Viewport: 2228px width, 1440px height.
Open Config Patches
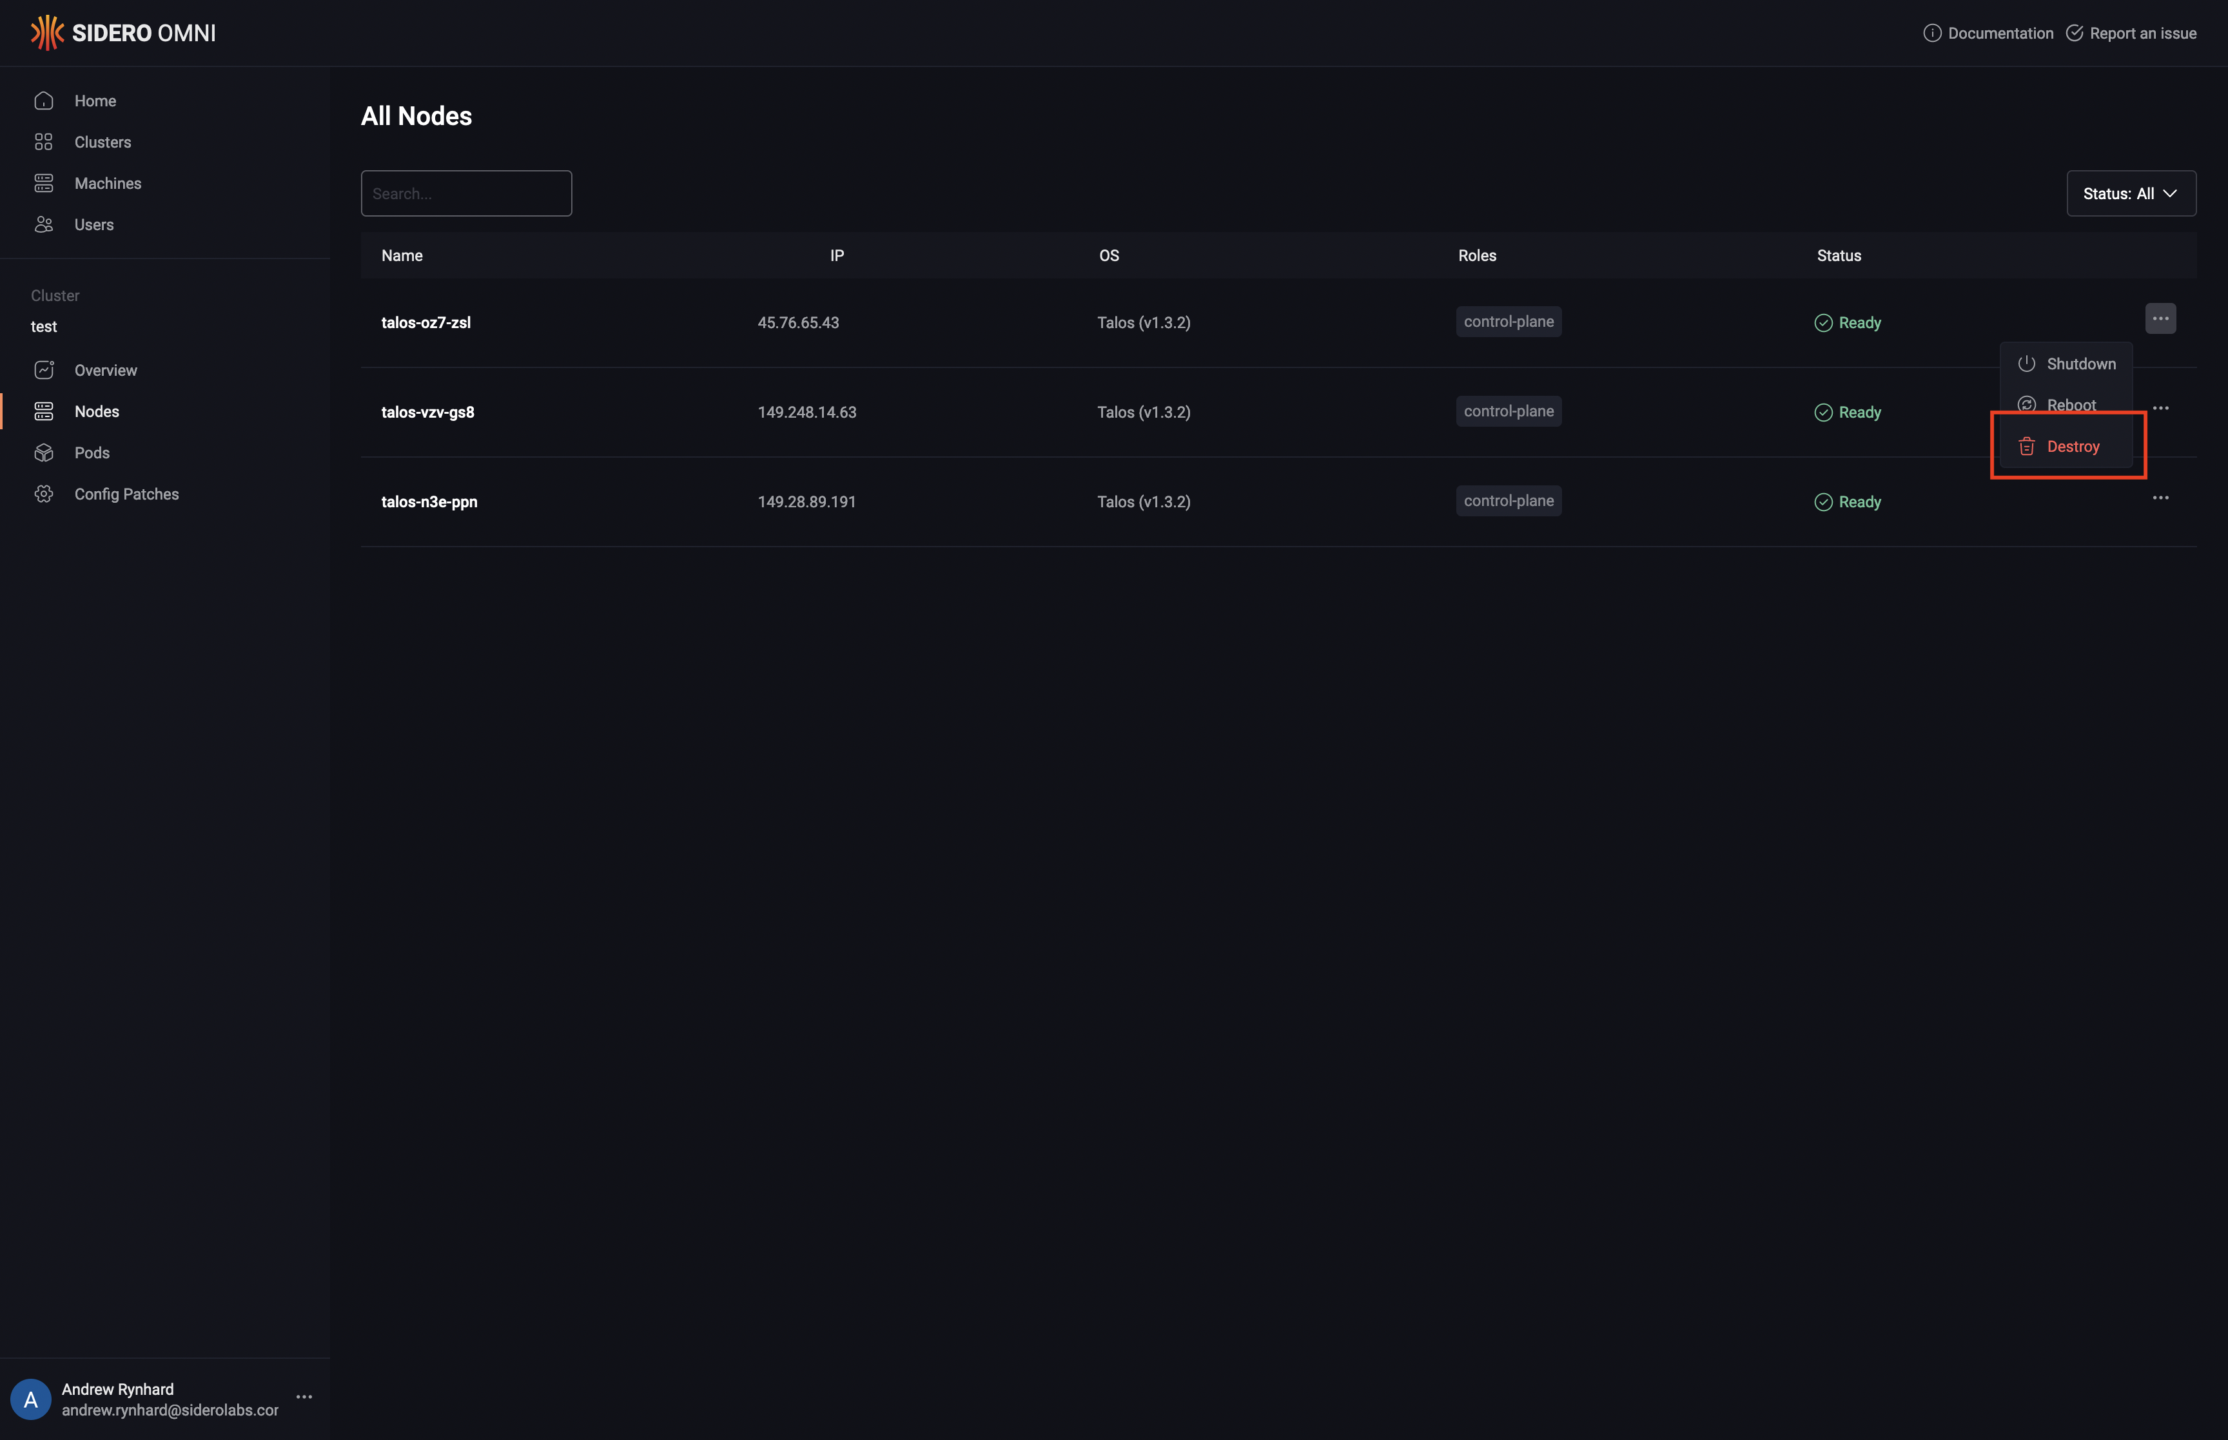coord(126,494)
